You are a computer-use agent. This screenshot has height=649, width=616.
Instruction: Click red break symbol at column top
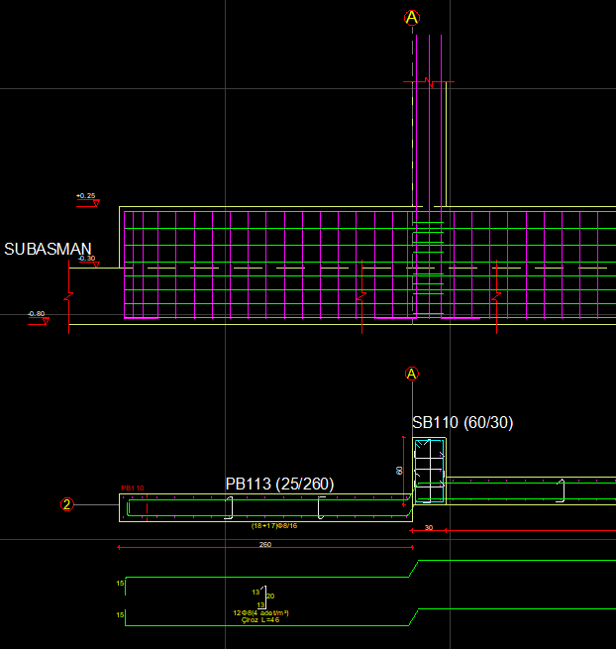[x=429, y=82]
